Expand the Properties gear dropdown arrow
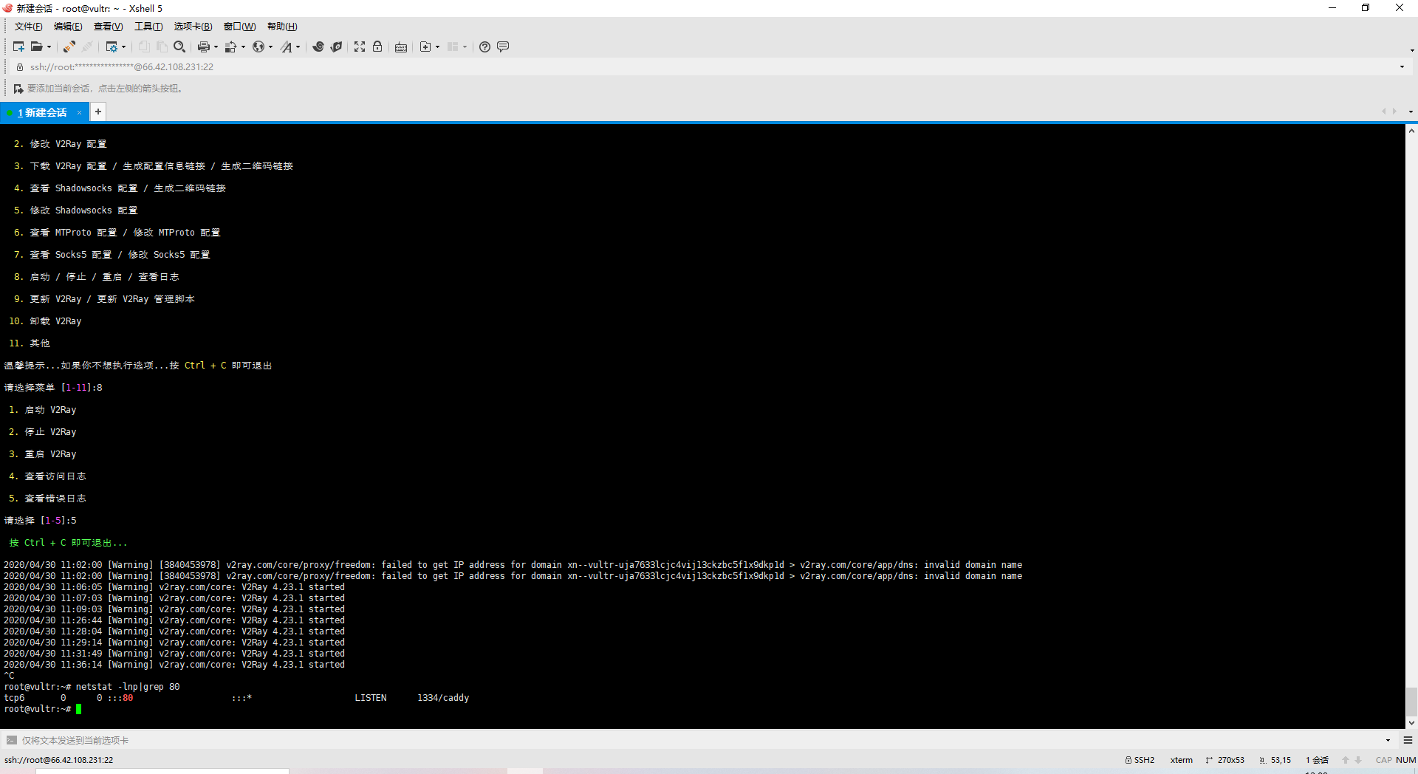Screen dimensions: 1418x774 124,47
